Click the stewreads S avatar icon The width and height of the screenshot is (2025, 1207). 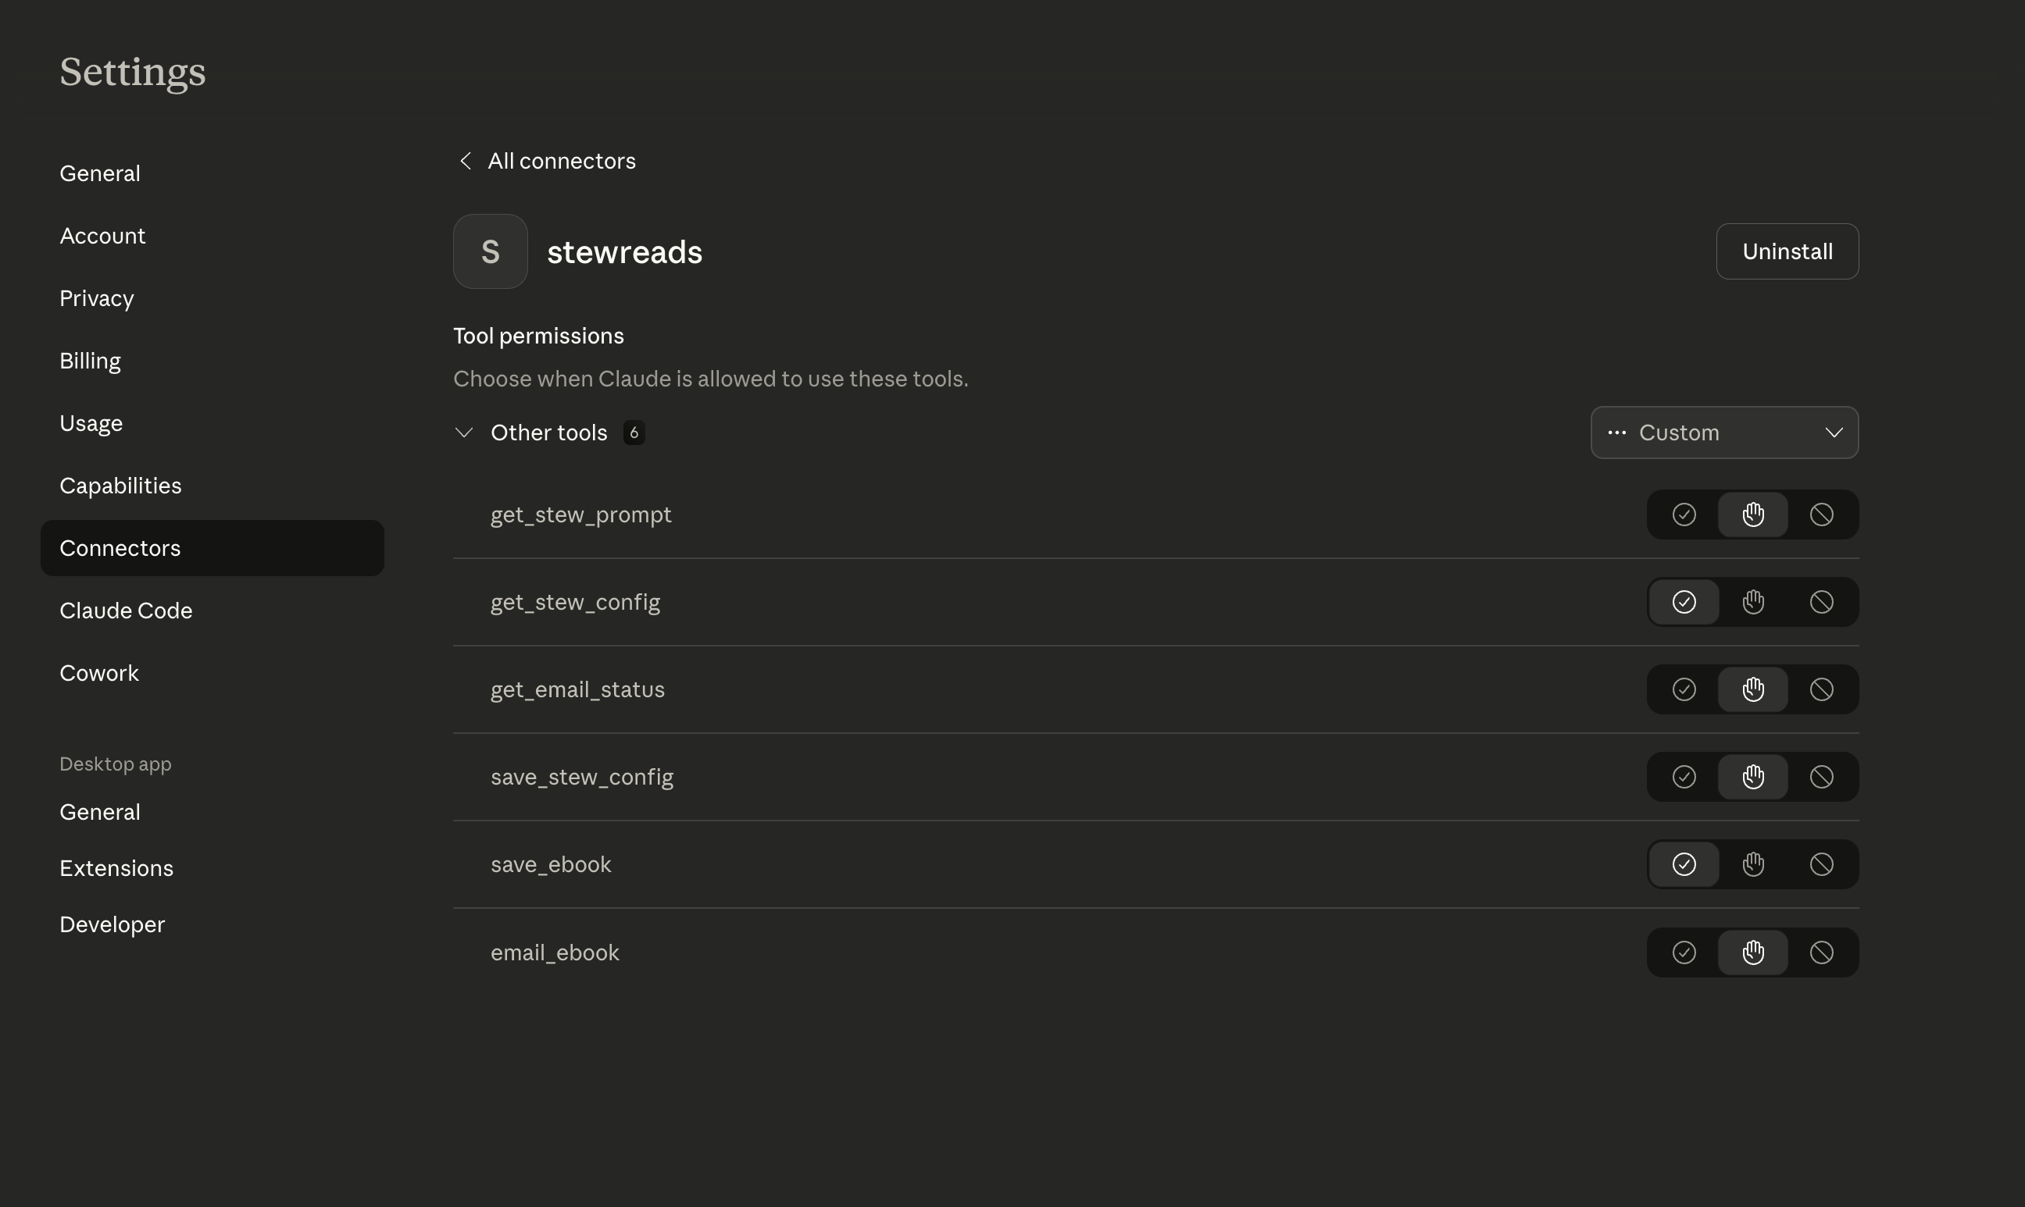[490, 252]
